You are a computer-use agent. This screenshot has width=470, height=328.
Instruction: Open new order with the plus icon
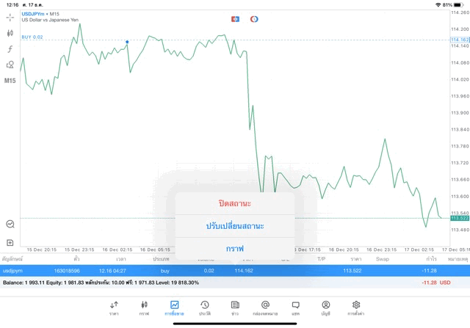[x=10, y=242]
